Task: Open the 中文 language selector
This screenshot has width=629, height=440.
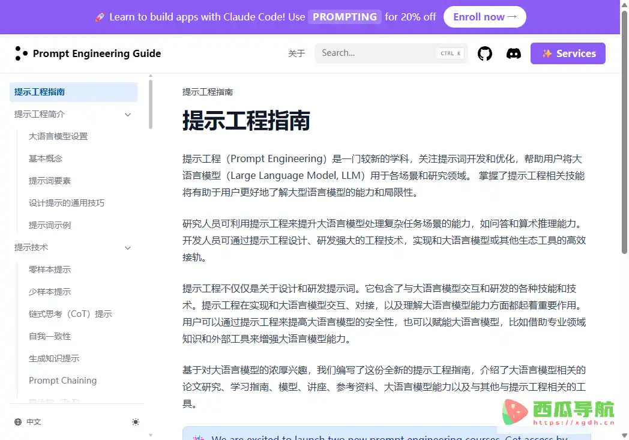Action: 28,422
